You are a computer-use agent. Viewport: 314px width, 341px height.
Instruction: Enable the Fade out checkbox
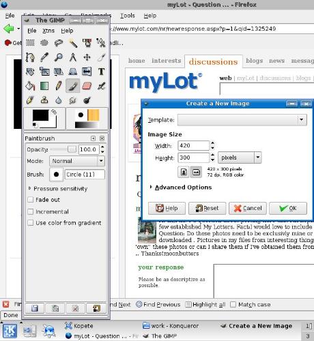pyautogui.click(x=30, y=200)
